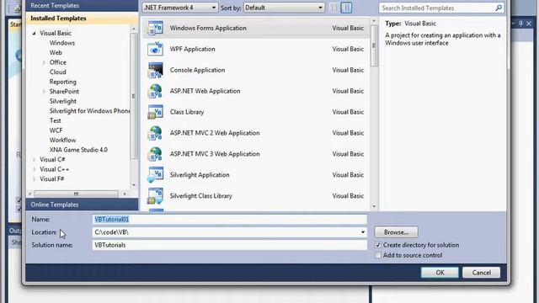Screen dimensions: 539x303
Task: Switch to small icons view
Action: (334, 8)
